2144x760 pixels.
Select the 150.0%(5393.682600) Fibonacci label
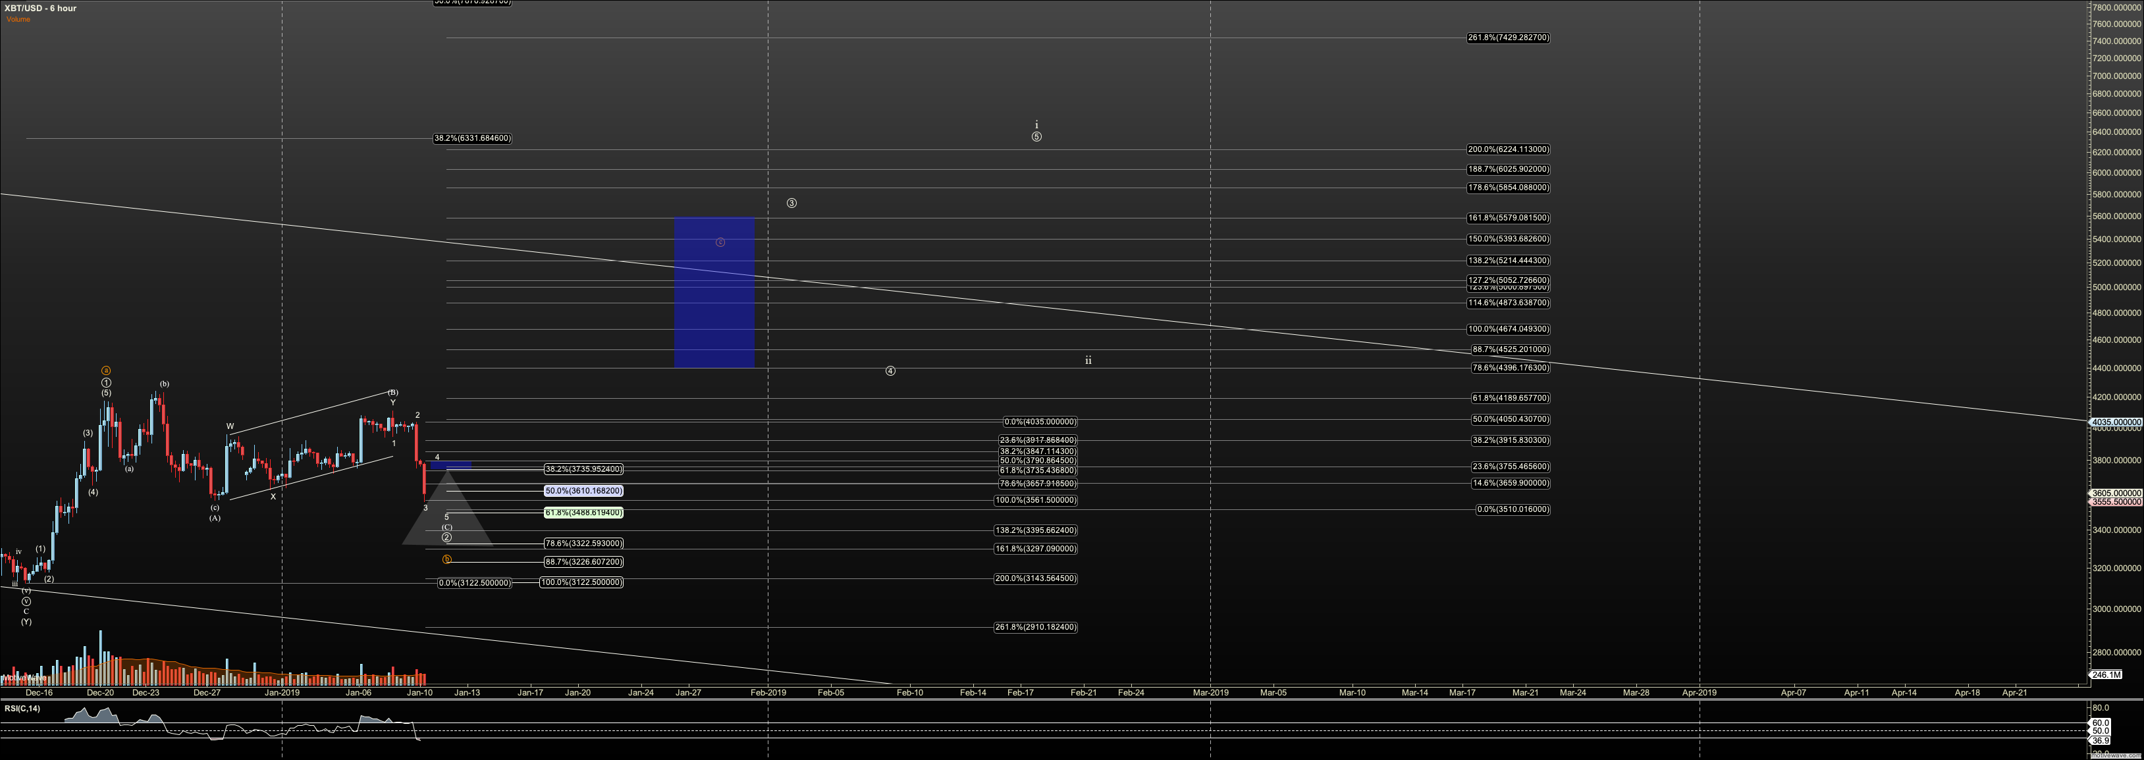click(1508, 239)
